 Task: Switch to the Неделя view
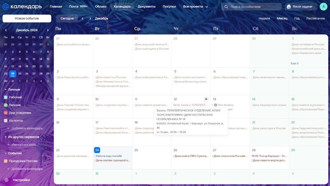pos(264,18)
